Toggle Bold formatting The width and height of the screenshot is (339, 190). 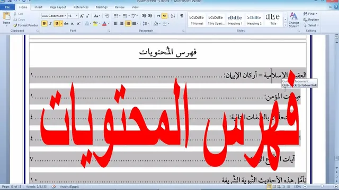tap(44, 23)
